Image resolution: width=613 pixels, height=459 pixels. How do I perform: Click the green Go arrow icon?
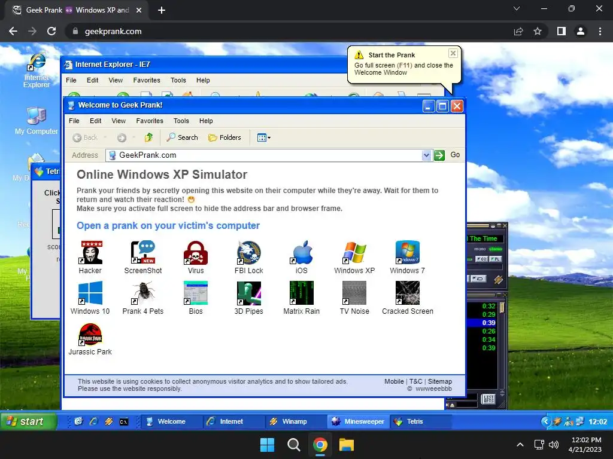pyautogui.click(x=439, y=155)
